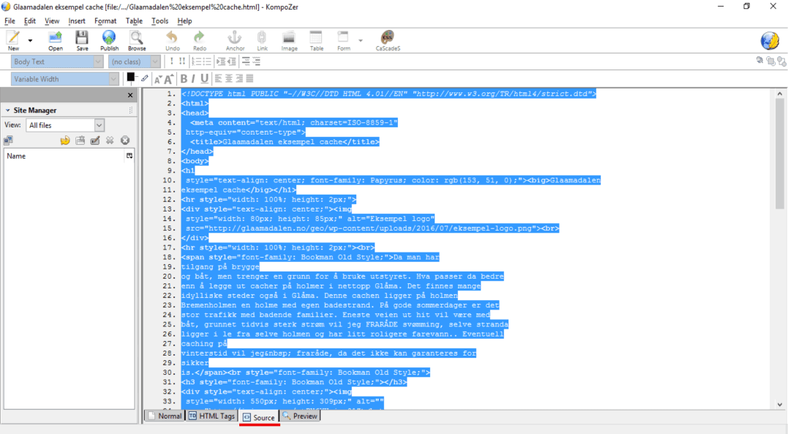
Task: Click the grey delete X icon
Action: coord(110,141)
